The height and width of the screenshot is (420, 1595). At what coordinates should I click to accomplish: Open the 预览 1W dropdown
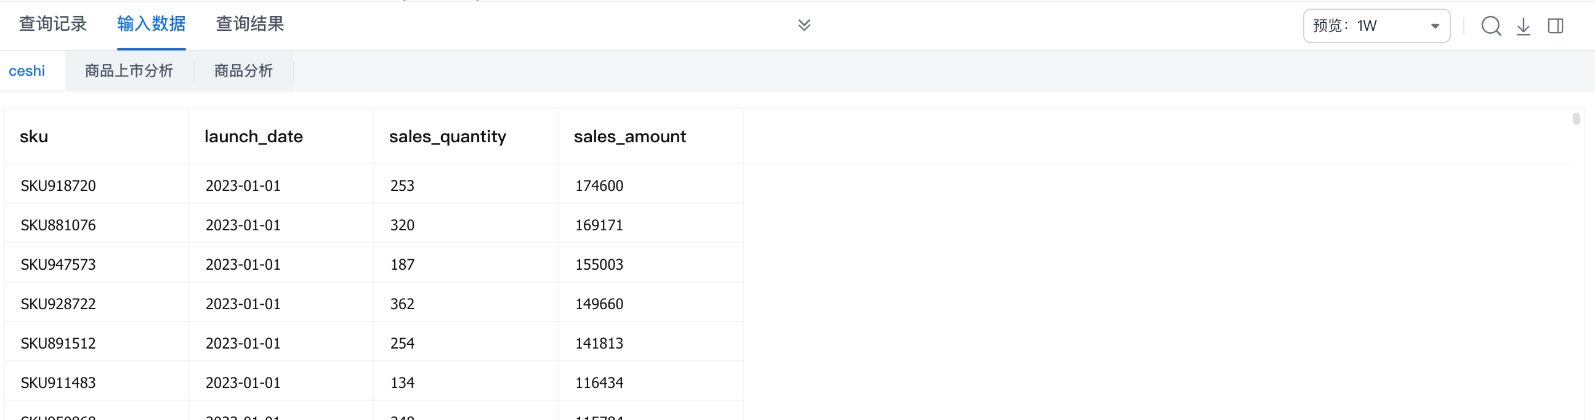click(1376, 26)
